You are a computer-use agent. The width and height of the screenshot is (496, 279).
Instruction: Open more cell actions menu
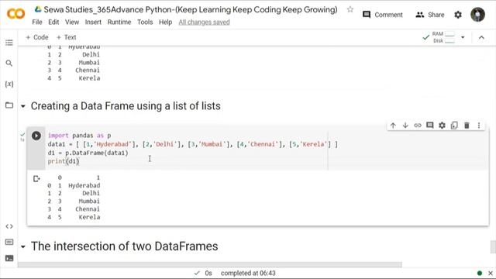[479, 126]
